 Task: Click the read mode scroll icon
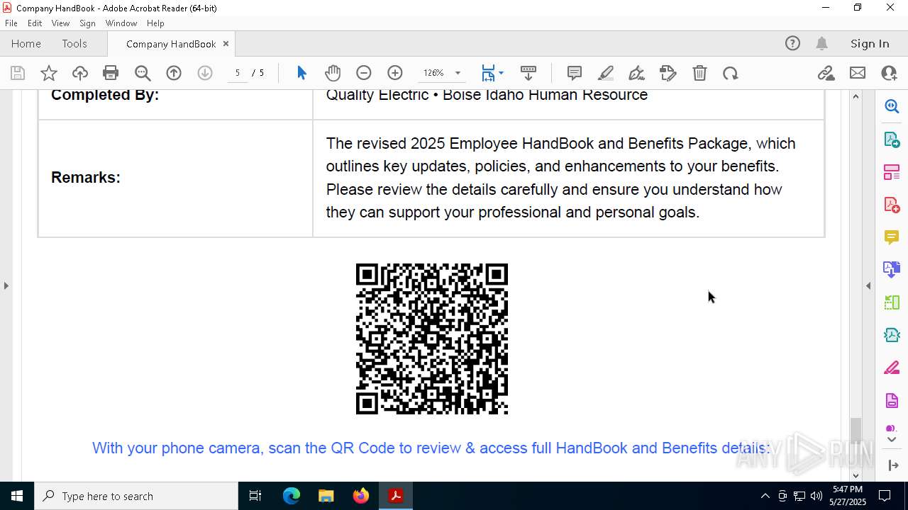(528, 73)
